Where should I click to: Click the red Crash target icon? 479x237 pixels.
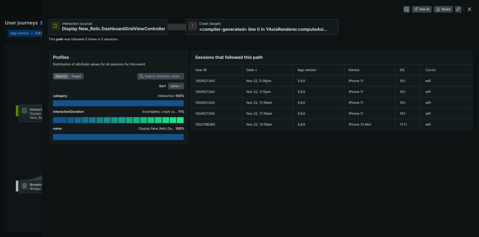[192, 27]
